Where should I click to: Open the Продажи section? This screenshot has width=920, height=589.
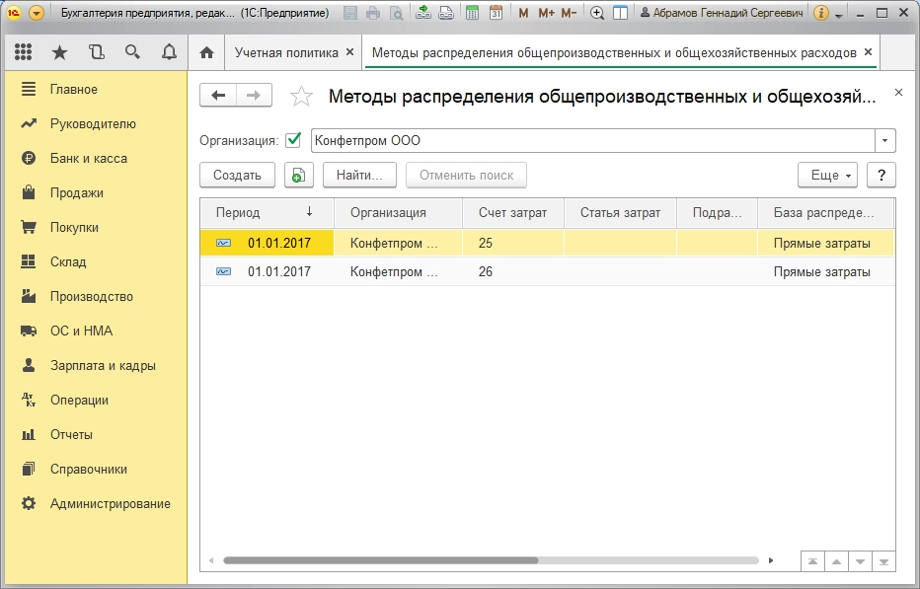[x=96, y=193]
